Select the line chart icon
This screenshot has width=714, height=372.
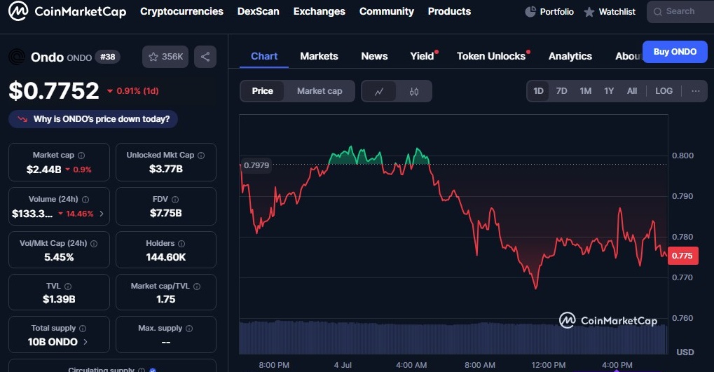(379, 91)
